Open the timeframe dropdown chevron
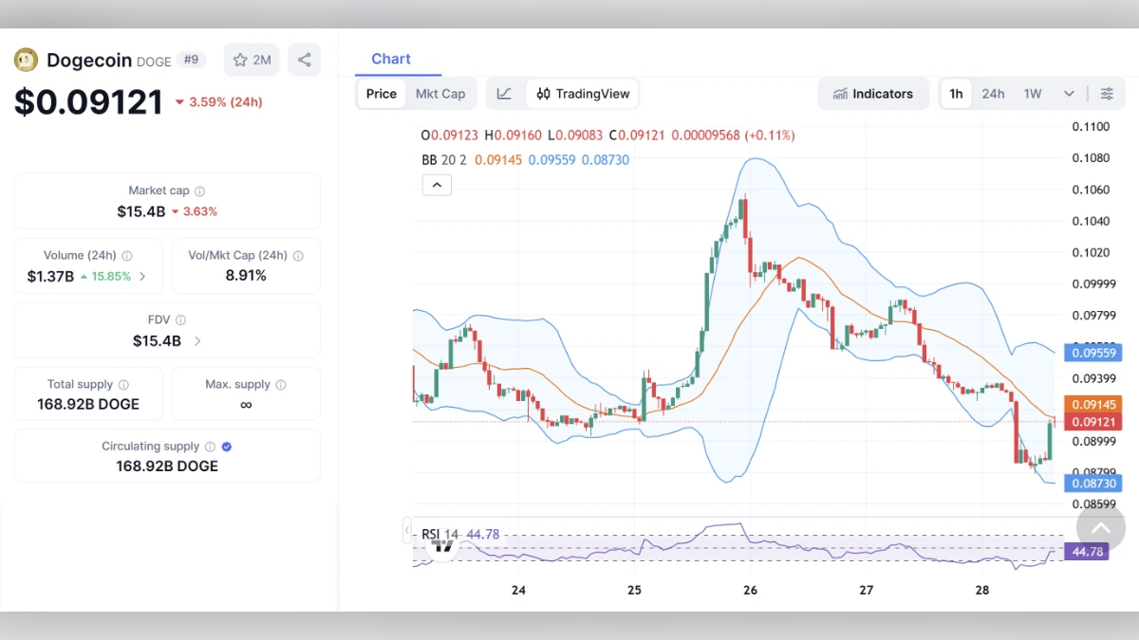 [1069, 93]
